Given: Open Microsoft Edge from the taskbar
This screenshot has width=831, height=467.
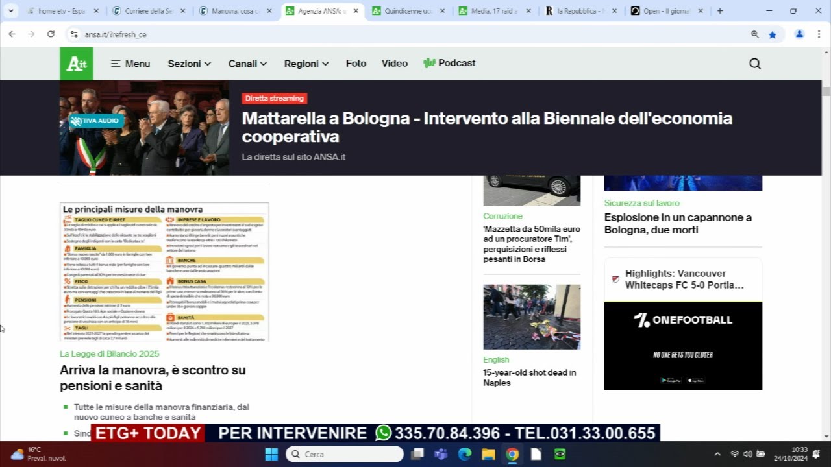Looking at the screenshot, I should 465,454.
